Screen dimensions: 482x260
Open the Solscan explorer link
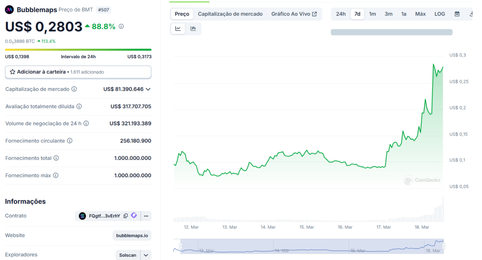tap(128, 255)
